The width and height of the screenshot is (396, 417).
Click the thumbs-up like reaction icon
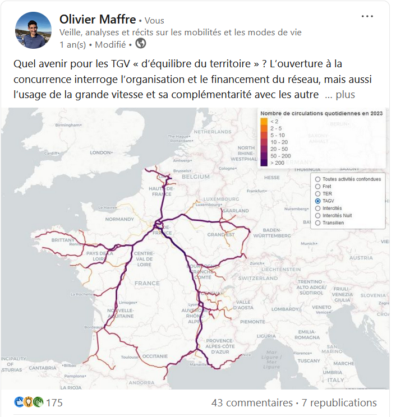(x=19, y=402)
